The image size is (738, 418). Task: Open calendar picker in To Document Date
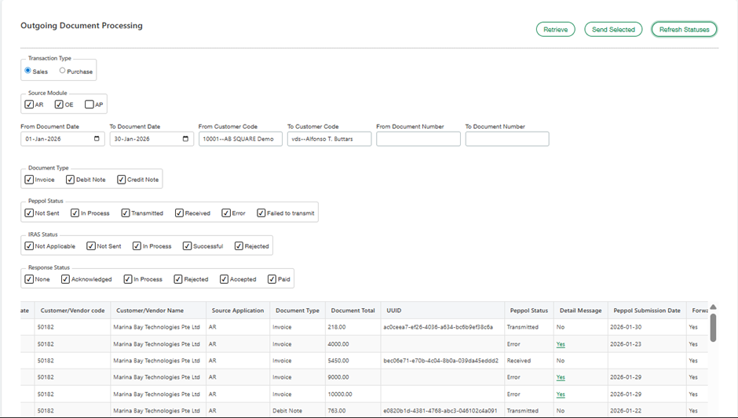[185, 139]
